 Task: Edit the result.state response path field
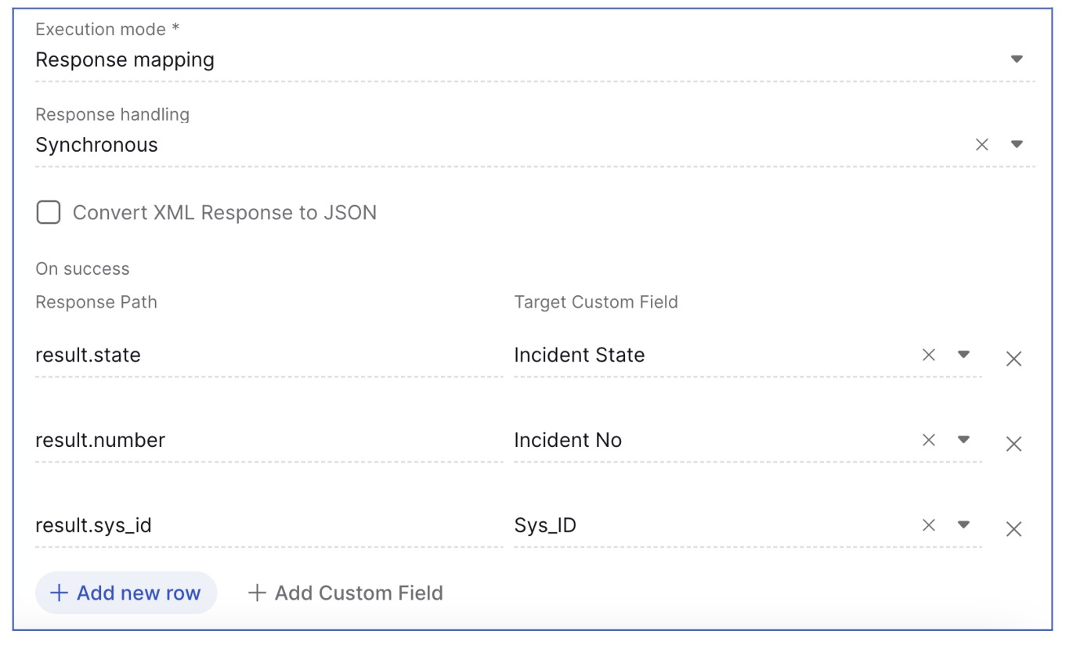(269, 355)
